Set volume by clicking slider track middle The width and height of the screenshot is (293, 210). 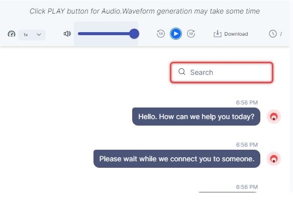pyautogui.click(x=106, y=34)
